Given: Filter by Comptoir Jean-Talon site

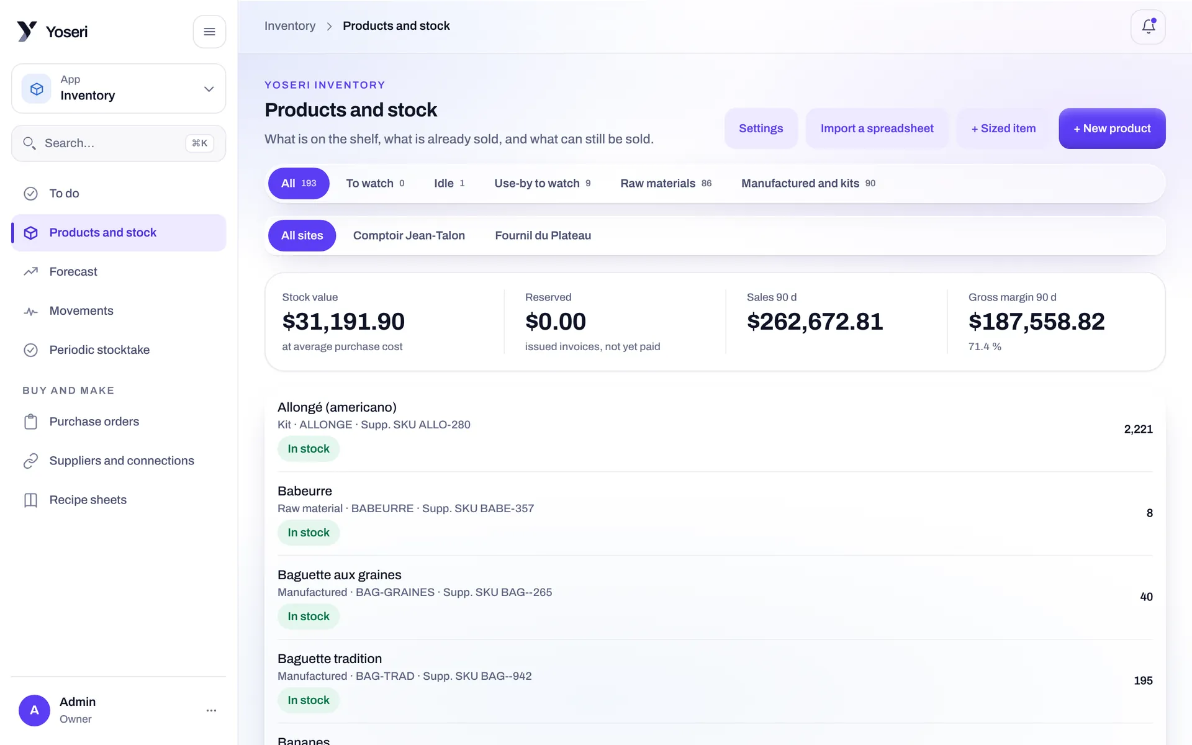Looking at the screenshot, I should pos(409,236).
